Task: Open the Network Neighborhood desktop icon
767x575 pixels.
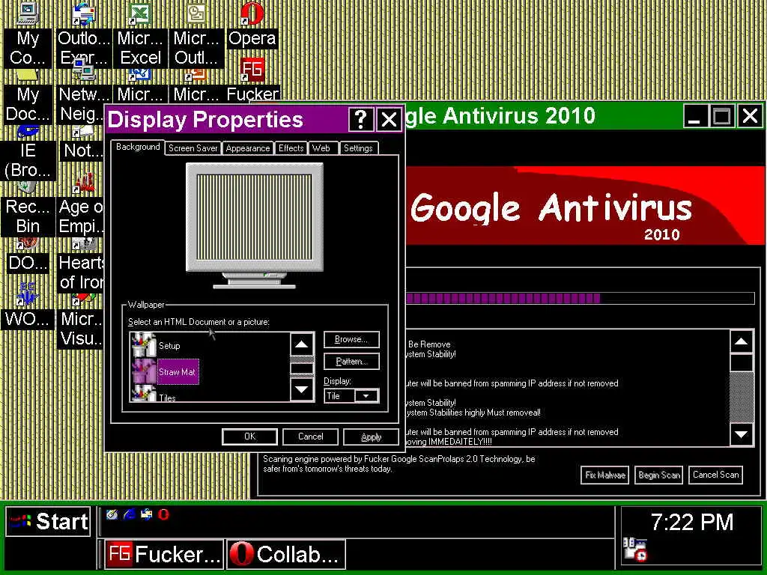Action: click(x=83, y=93)
